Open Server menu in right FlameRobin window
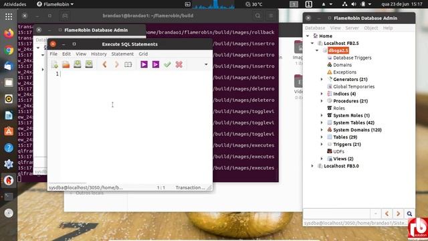The width and height of the screenshot is (428, 241). tap(352, 28)
